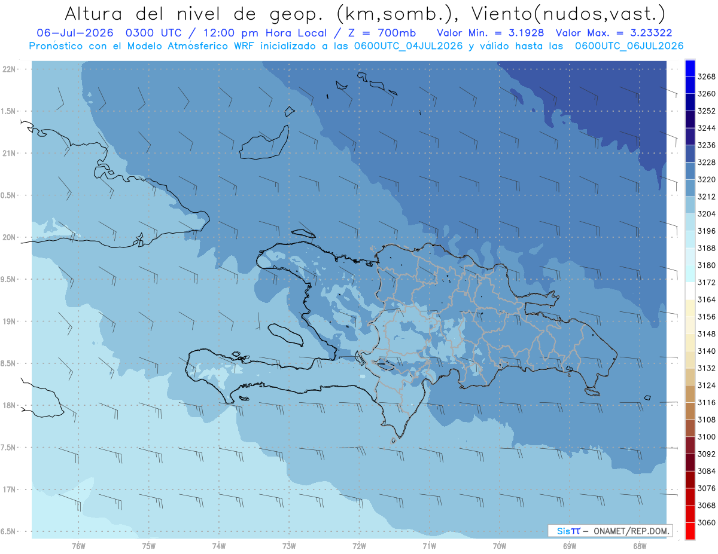Click the 74W longitude label

[x=219, y=546]
